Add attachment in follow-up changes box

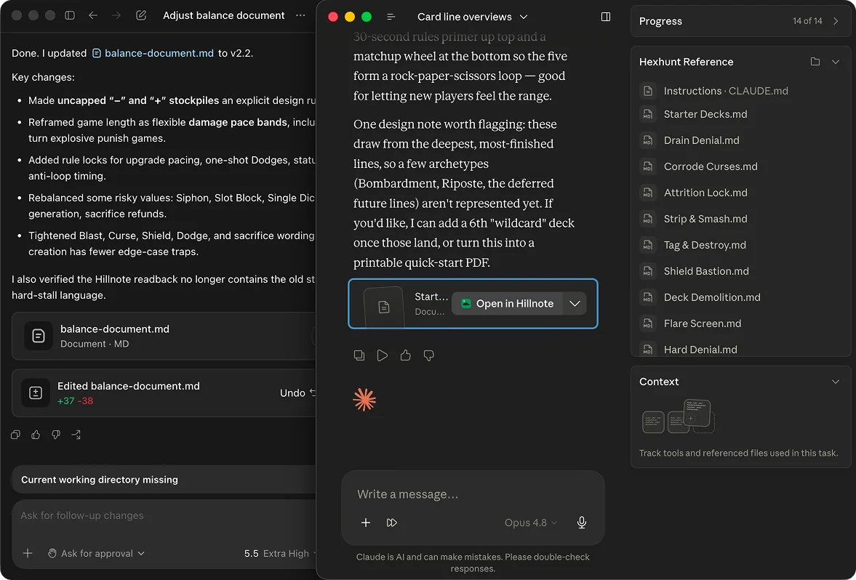click(28, 553)
